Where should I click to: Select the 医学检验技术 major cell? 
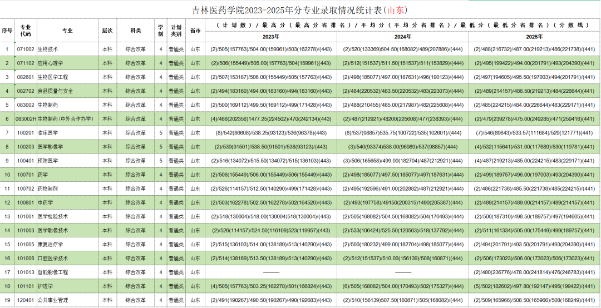[x=67, y=216]
